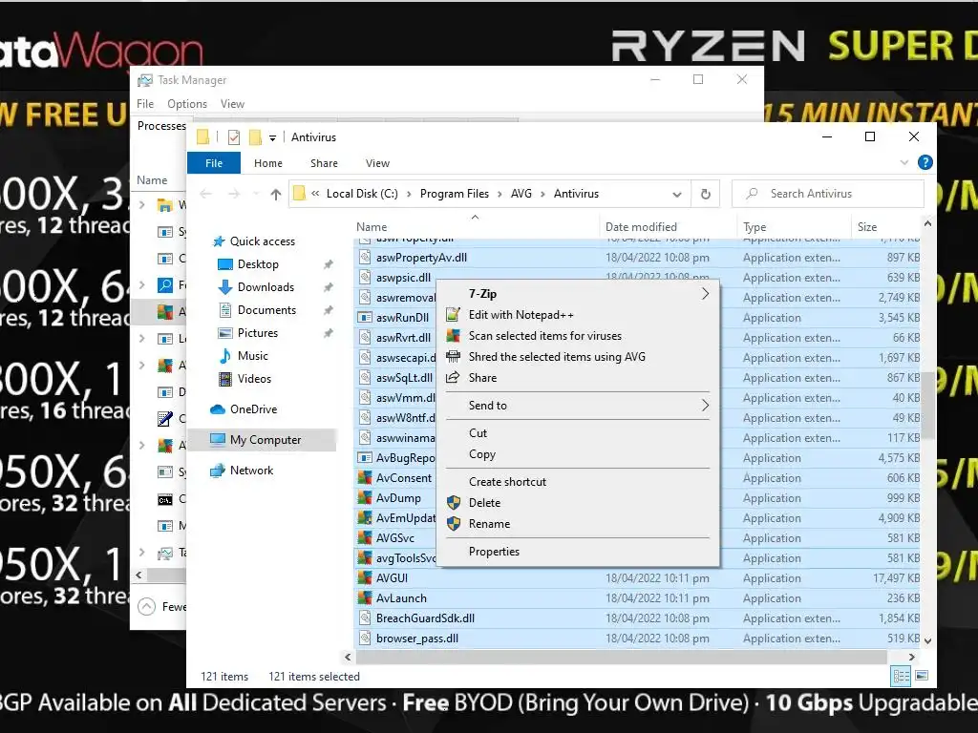Click the Back navigation arrow
This screenshot has height=733, width=978.
[206, 195]
